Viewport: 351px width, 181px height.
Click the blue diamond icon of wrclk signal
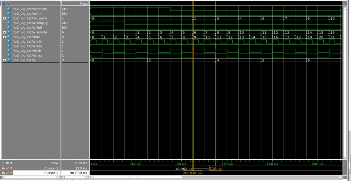click(9, 42)
